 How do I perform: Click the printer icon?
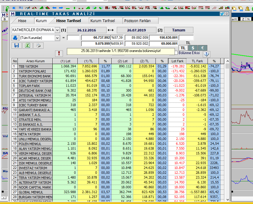(x=38, y=45)
